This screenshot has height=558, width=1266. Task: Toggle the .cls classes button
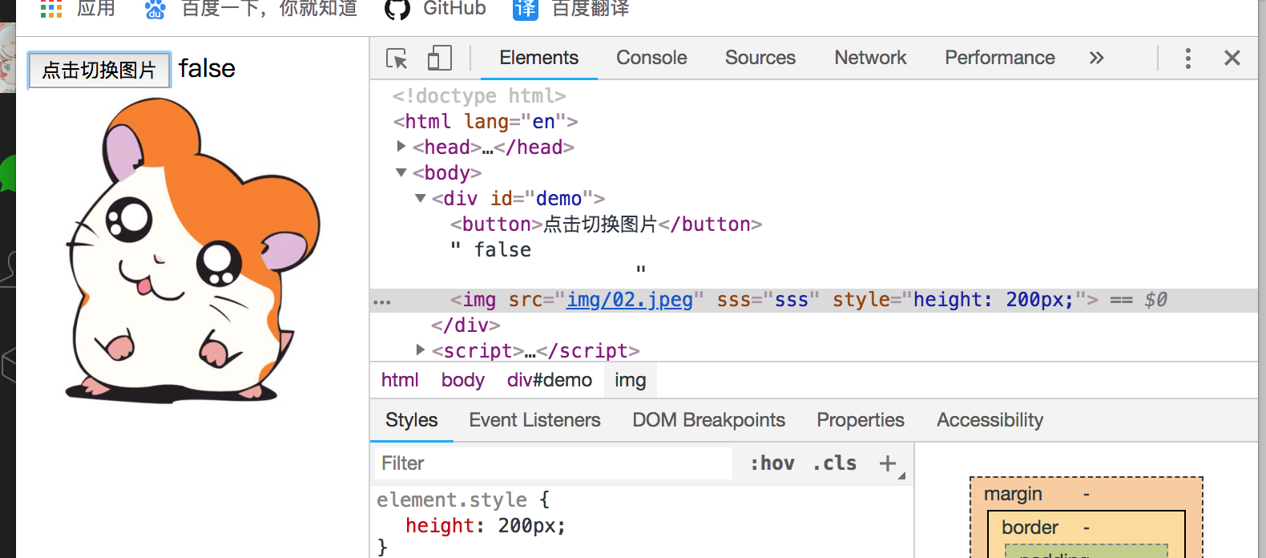coord(835,463)
